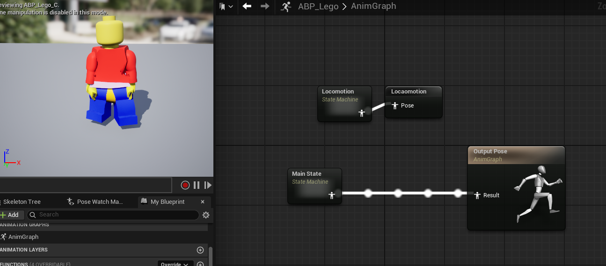Image resolution: width=606 pixels, height=266 pixels.
Task: Select the Output Pose node header
Action: click(516, 155)
